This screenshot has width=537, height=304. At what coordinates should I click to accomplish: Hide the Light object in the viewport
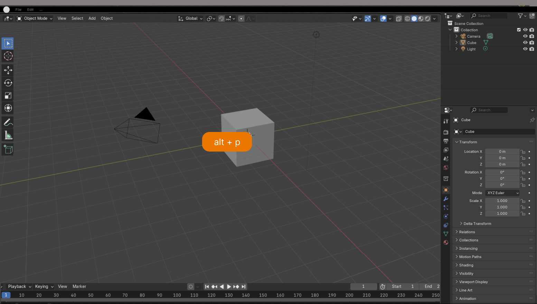click(525, 49)
